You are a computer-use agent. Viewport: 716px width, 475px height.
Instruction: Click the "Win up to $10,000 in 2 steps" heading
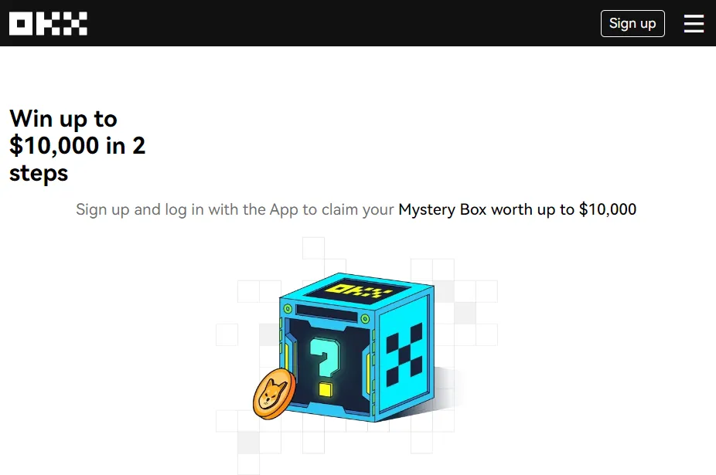[77, 145]
